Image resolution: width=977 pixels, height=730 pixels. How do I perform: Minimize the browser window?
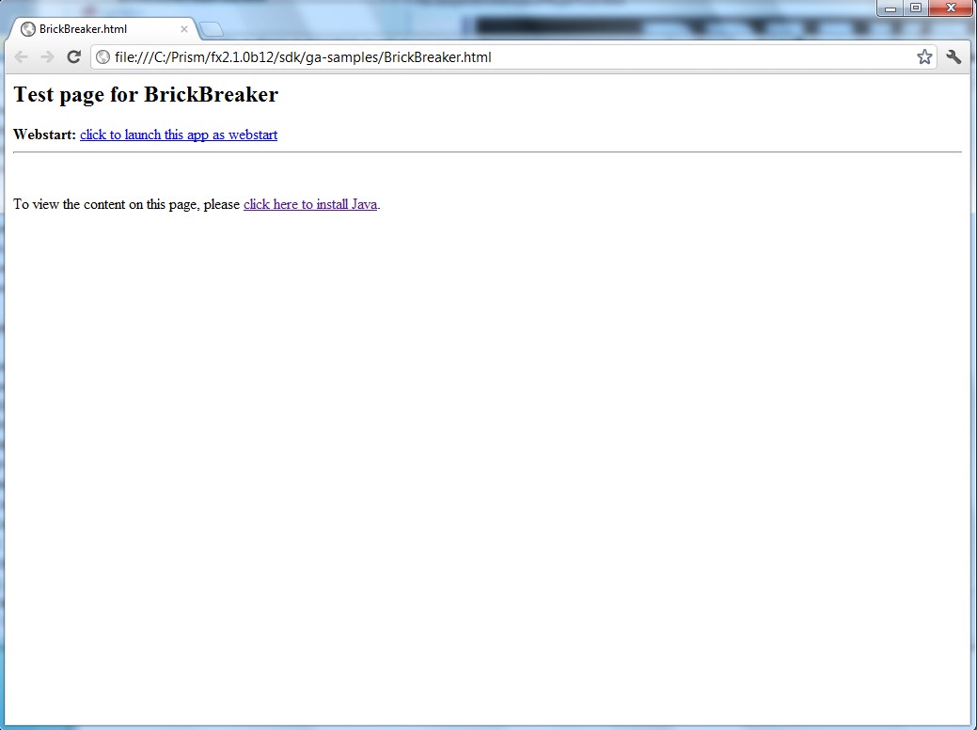pos(890,8)
